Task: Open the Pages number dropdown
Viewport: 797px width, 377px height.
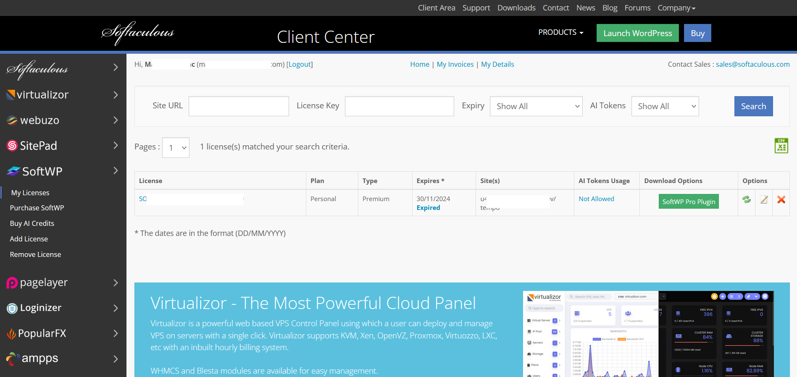Action: tap(176, 147)
